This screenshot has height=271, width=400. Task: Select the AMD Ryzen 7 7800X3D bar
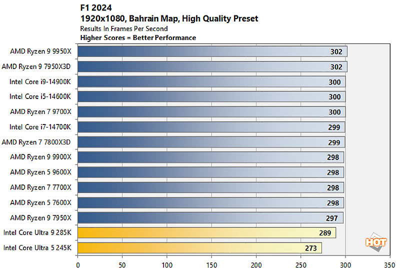[x=211, y=142]
